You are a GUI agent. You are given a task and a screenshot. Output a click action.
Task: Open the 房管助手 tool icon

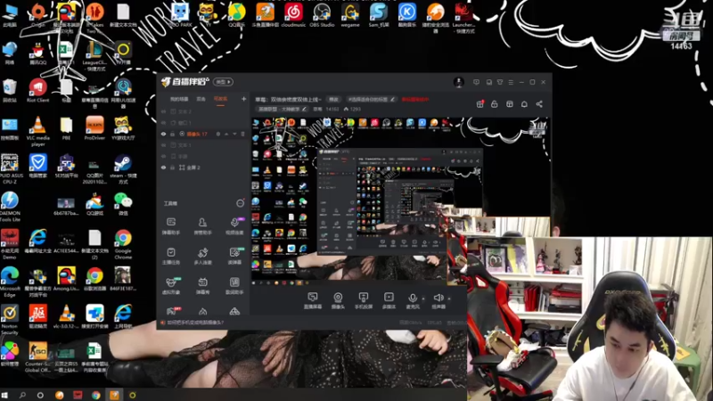[202, 225]
